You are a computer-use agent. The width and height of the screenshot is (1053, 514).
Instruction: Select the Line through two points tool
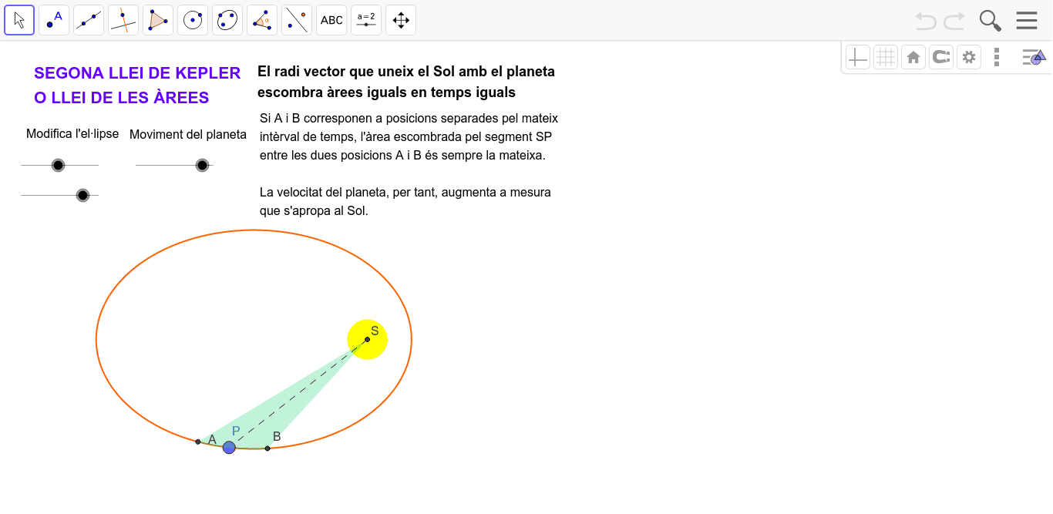89,20
